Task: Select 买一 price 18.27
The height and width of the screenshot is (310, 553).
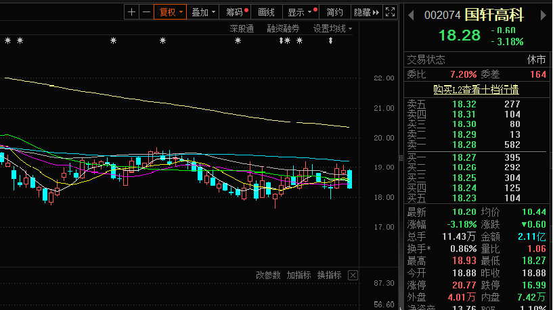Action: tap(464, 157)
